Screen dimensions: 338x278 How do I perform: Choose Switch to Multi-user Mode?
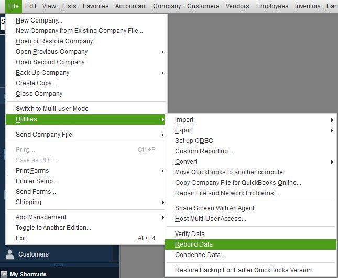[52, 109]
